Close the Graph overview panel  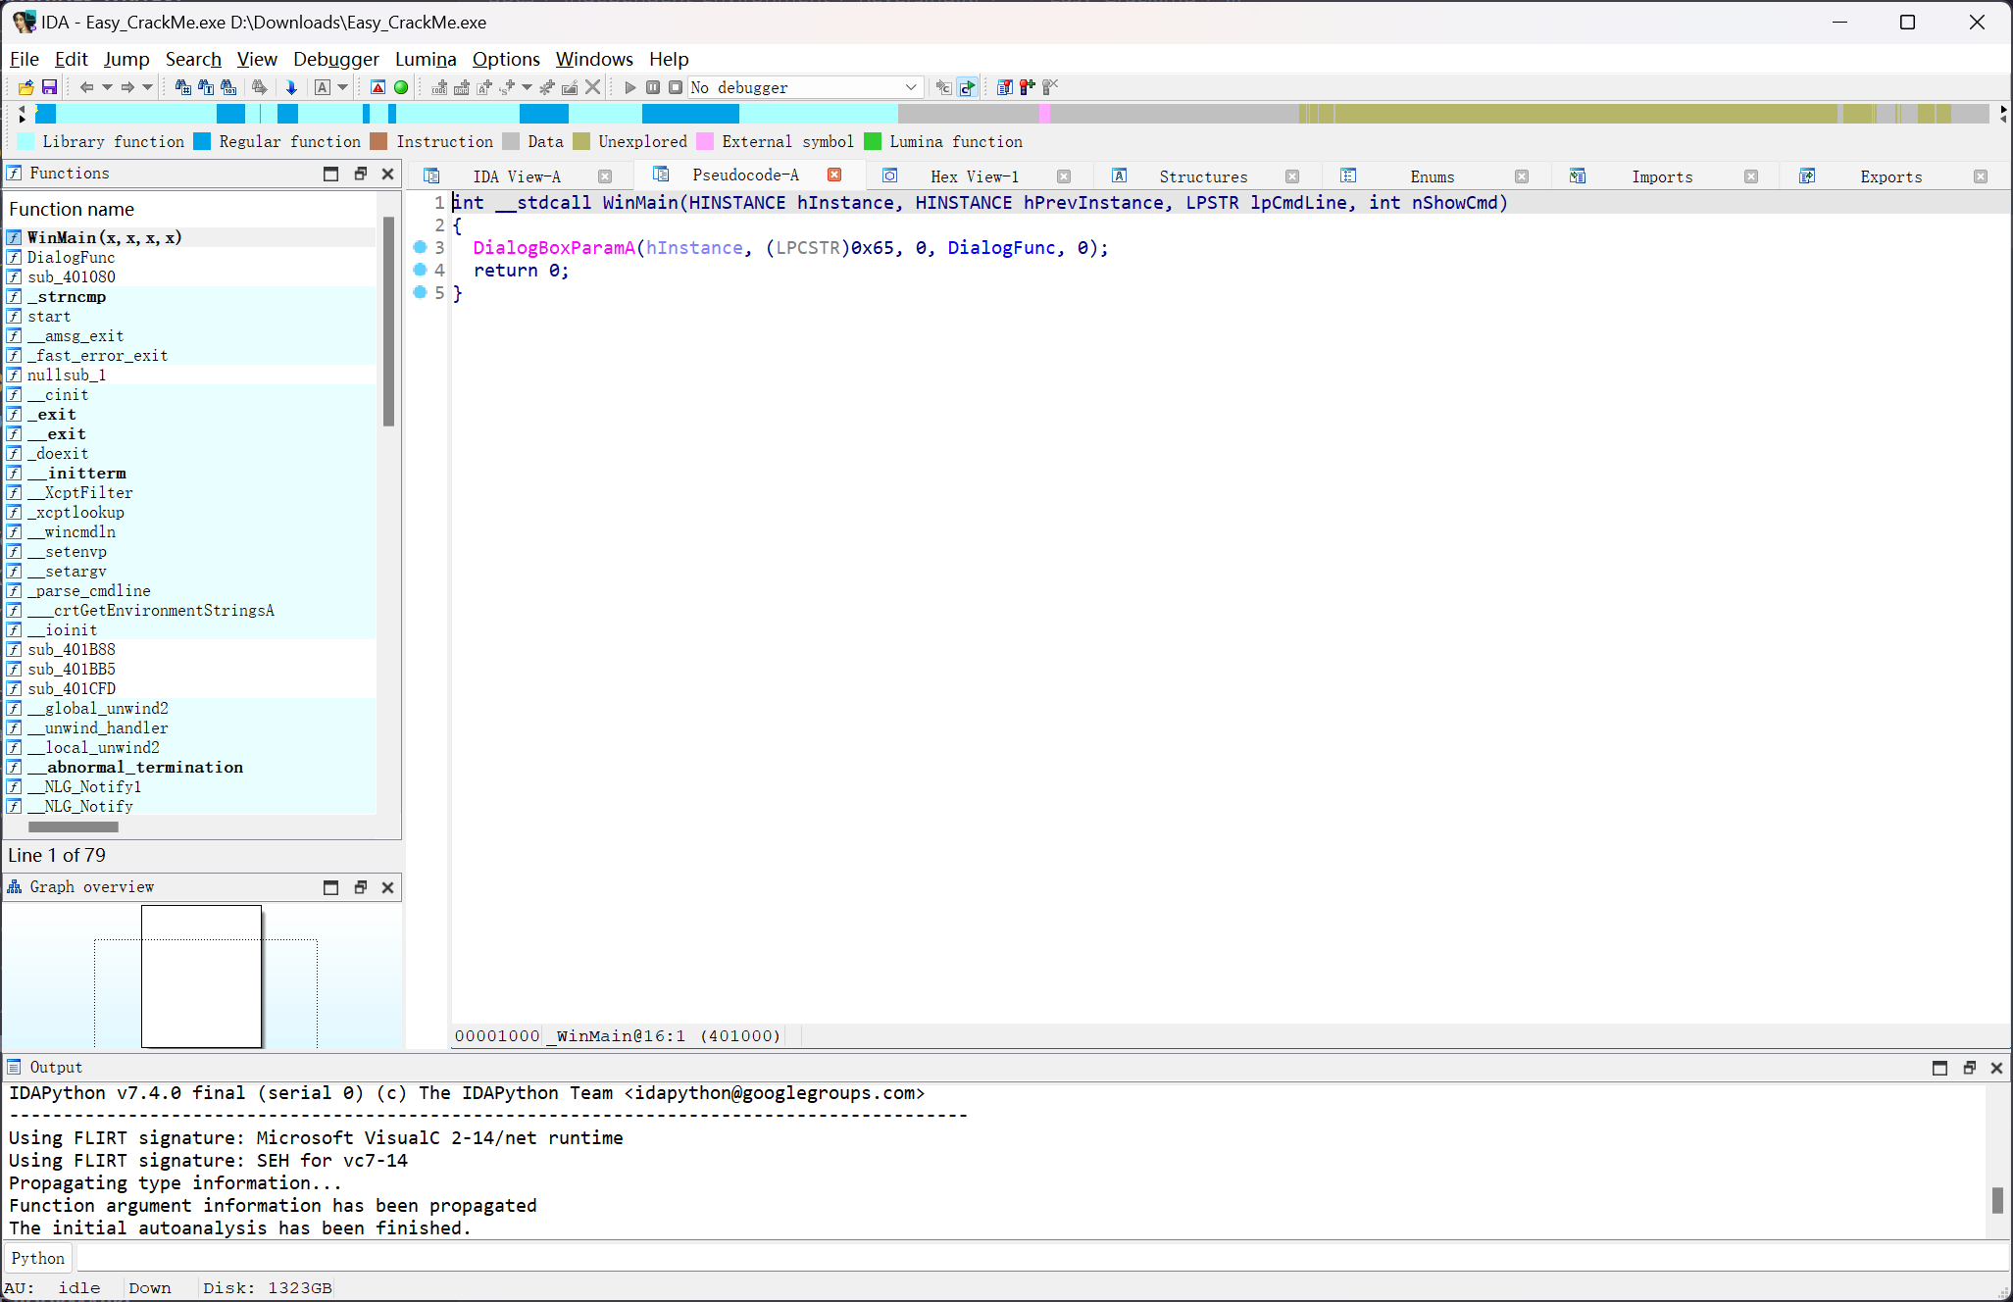tap(388, 887)
